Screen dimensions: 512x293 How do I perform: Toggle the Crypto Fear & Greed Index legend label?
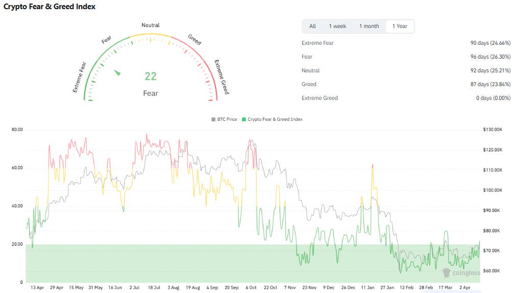click(275, 119)
